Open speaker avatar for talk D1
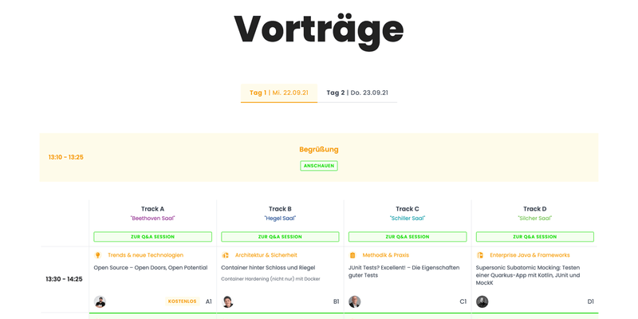This screenshot has height=319, width=638. (482, 301)
